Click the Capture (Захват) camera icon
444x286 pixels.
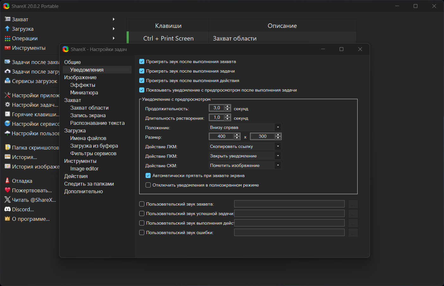click(8, 19)
